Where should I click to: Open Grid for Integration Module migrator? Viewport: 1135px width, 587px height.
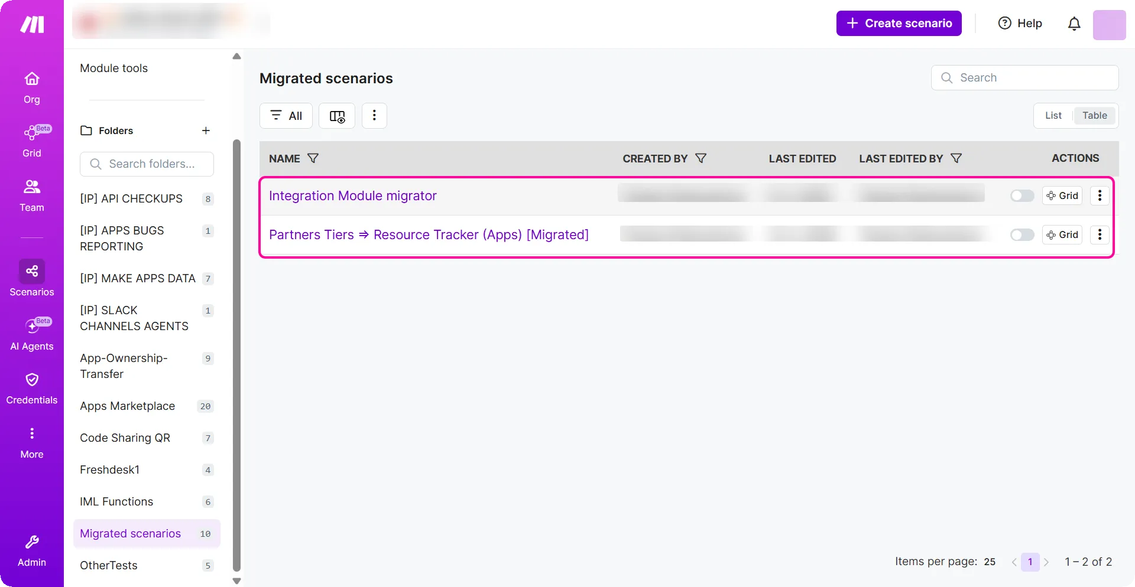(1062, 195)
